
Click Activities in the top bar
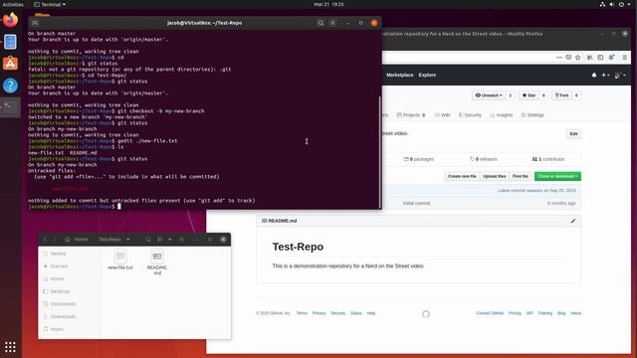coord(13,4)
